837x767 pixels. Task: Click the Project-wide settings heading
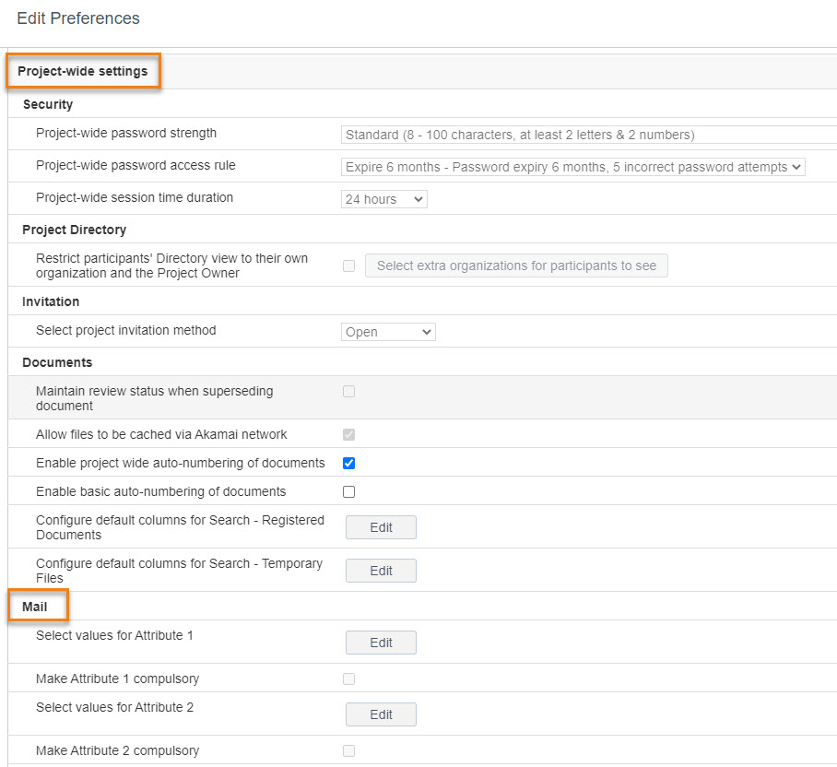(x=83, y=71)
